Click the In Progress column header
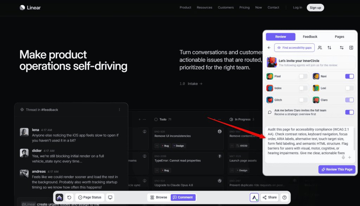Screen dimensions: 360x206 (x=242, y=119)
